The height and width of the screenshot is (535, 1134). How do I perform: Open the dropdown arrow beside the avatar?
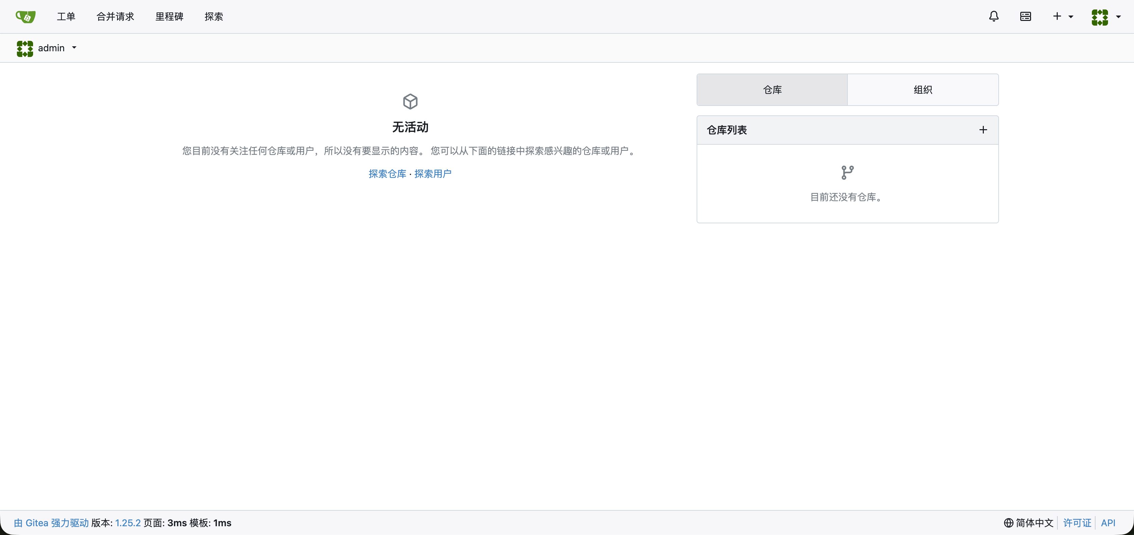pyautogui.click(x=1118, y=17)
